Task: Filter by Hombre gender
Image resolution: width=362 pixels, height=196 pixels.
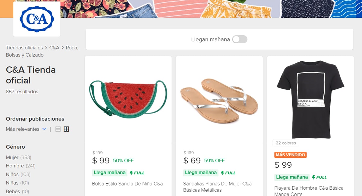Action: [14, 166]
